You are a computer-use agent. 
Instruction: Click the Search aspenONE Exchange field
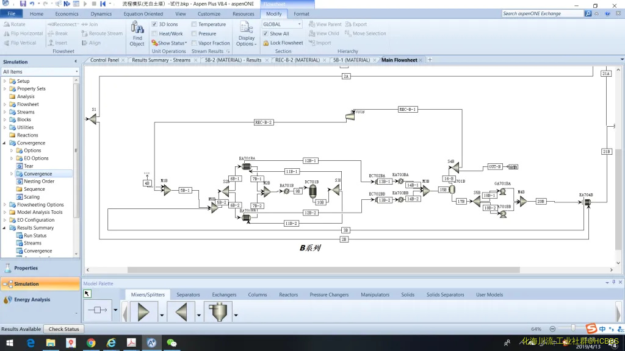point(542,13)
